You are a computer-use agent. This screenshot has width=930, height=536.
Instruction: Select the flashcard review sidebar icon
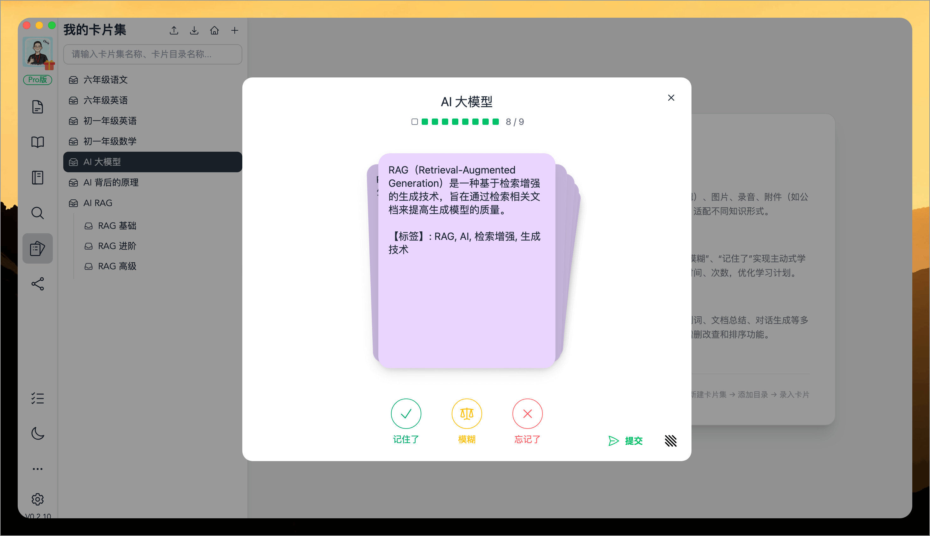(x=37, y=248)
